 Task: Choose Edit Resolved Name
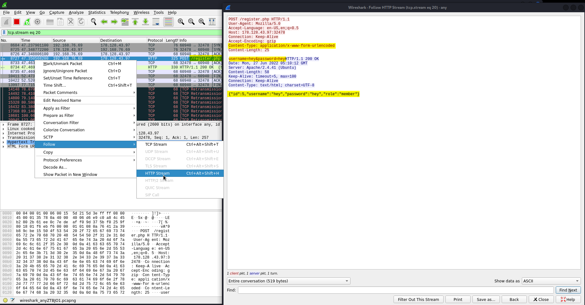click(86, 100)
